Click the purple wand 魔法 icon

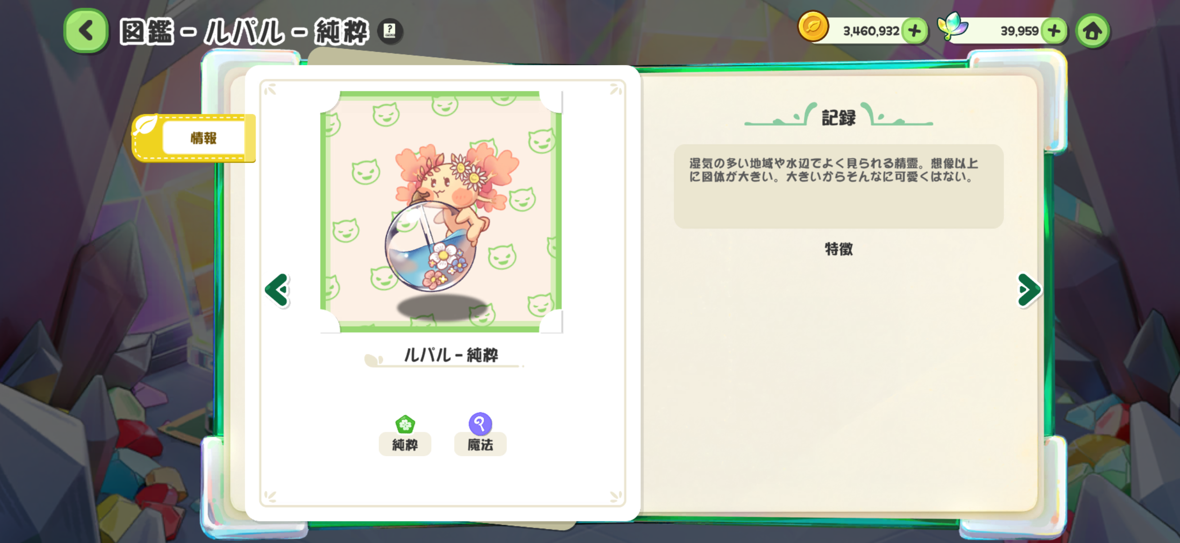click(x=480, y=423)
